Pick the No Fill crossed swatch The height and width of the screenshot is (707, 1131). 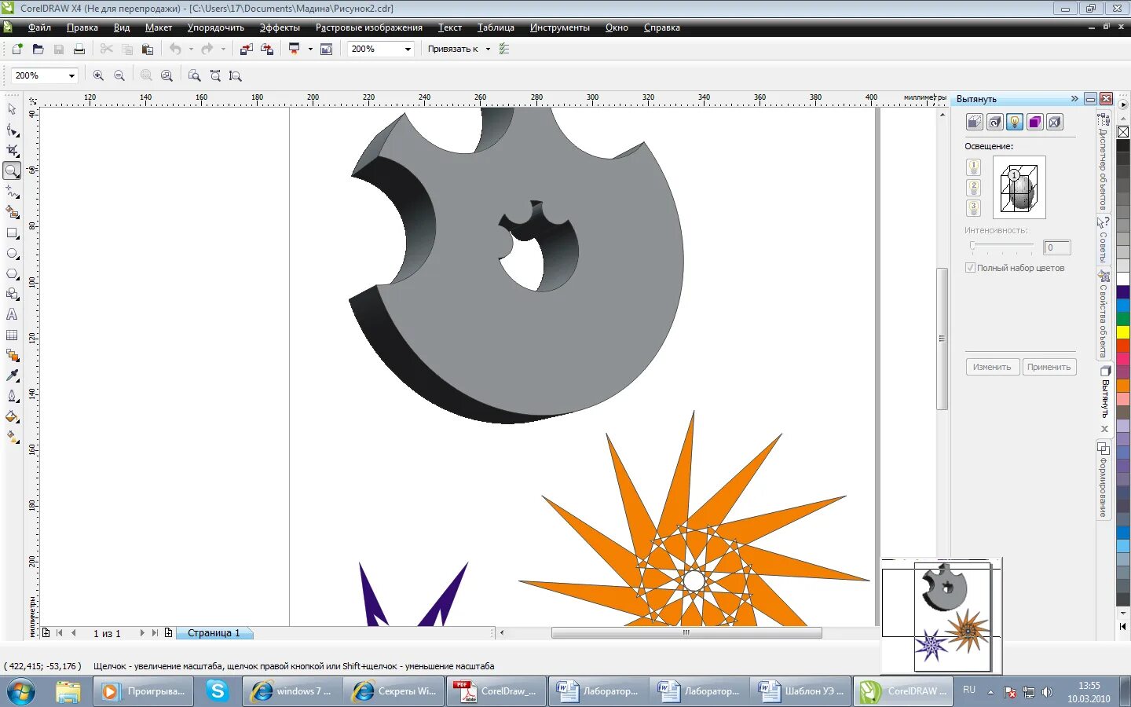tap(1123, 132)
